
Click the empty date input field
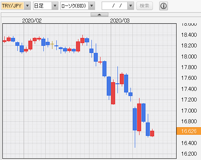click(115, 6)
